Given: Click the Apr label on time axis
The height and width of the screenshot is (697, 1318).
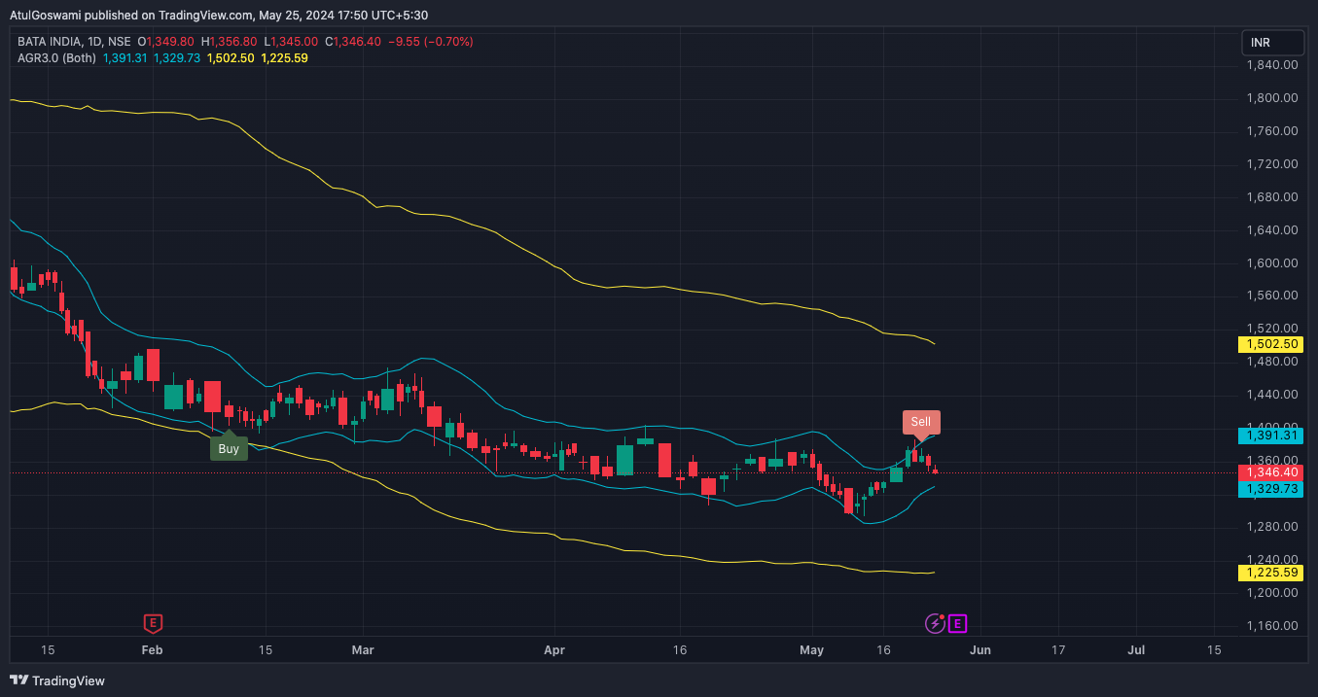Looking at the screenshot, I should [554, 649].
